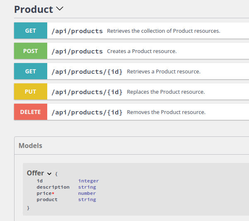This screenshot has height=221, width=249.
Task: Click 'Creates a Product resource' description
Action: click(142, 51)
